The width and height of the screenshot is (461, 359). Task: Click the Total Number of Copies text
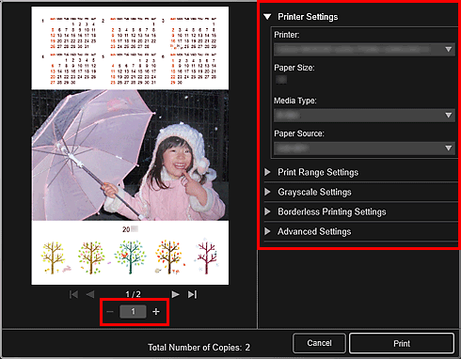pyautogui.click(x=199, y=348)
